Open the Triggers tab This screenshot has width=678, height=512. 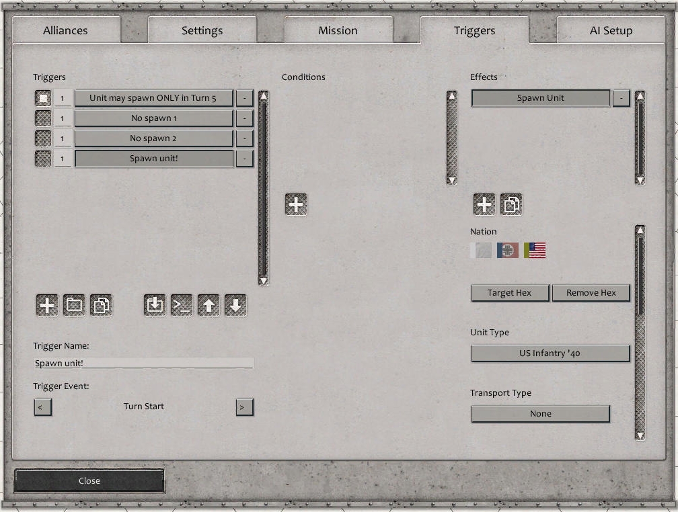[475, 30]
